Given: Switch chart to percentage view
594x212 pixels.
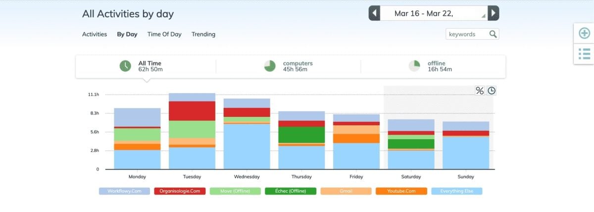Looking at the screenshot, I should 480,91.
